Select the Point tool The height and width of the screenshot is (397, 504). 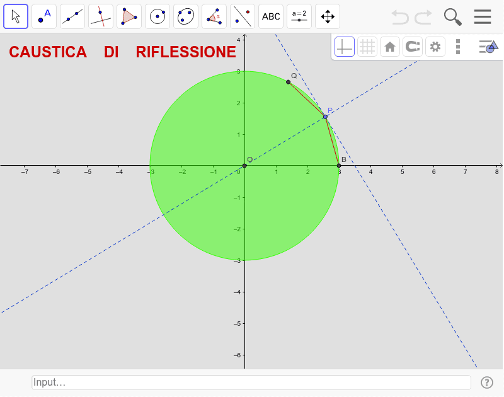(44, 16)
